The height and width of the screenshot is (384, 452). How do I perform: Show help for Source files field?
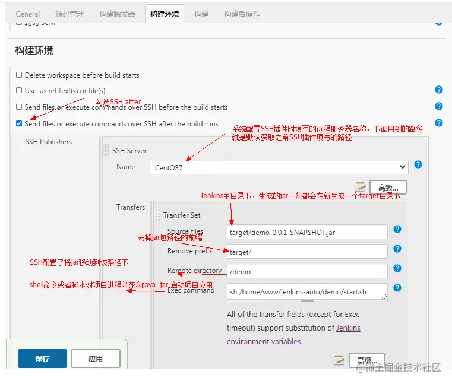(x=397, y=229)
